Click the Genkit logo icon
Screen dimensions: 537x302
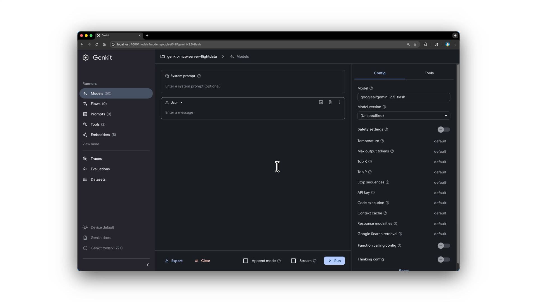[x=86, y=58]
